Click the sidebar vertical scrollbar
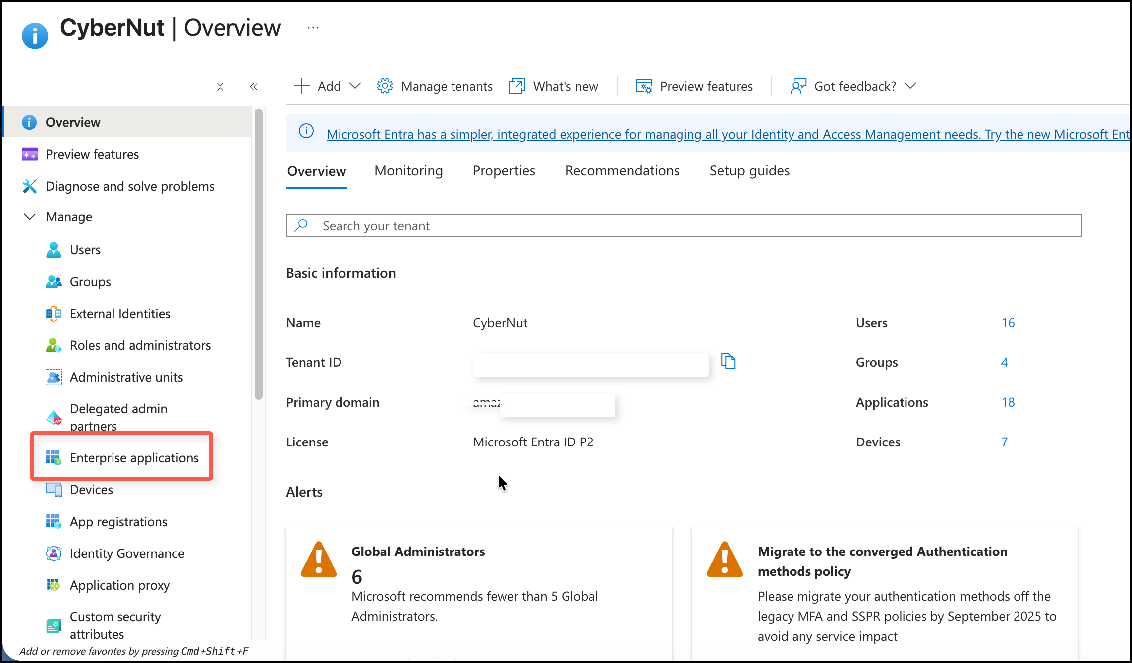1132x663 pixels. [x=258, y=254]
